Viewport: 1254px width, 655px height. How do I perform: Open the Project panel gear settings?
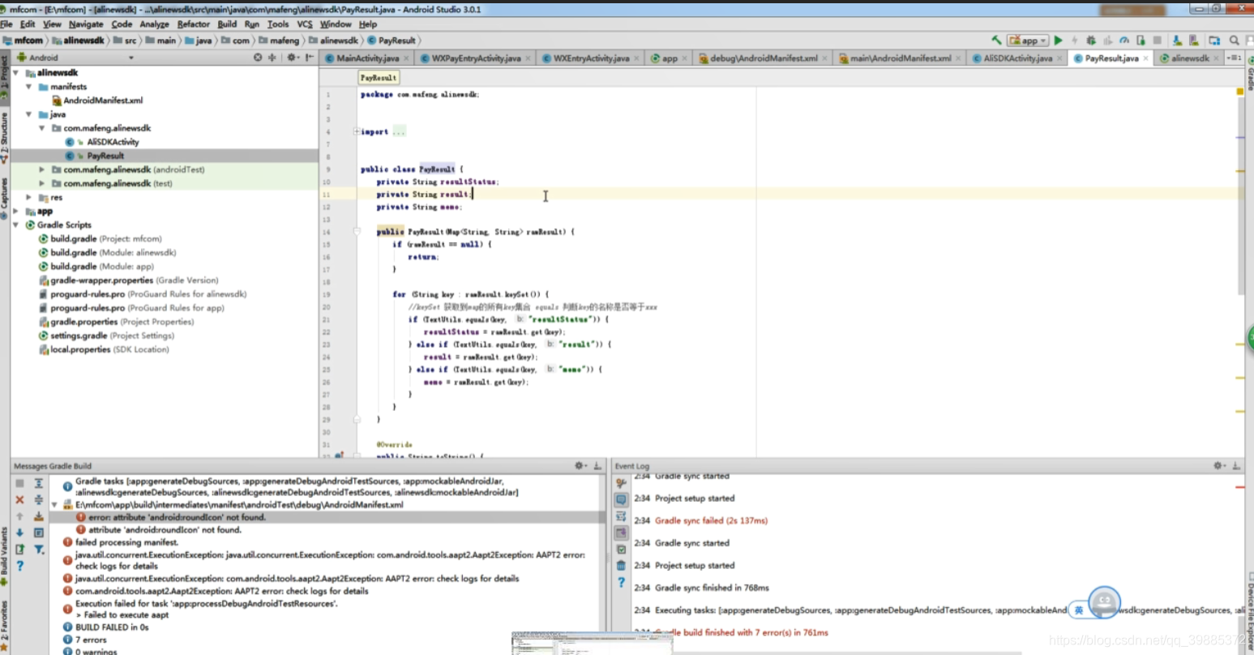[x=292, y=58]
